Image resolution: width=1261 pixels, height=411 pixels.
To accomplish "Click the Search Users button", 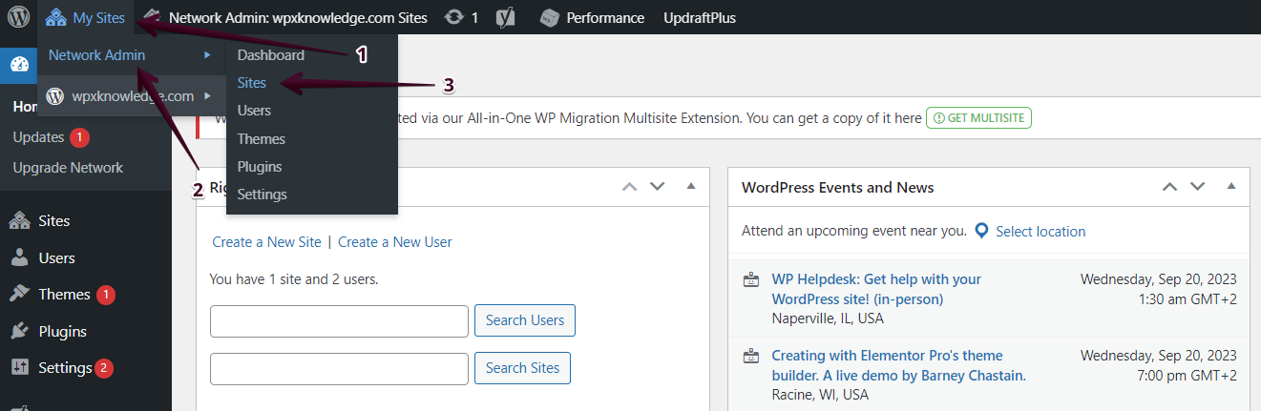I will pyautogui.click(x=525, y=320).
